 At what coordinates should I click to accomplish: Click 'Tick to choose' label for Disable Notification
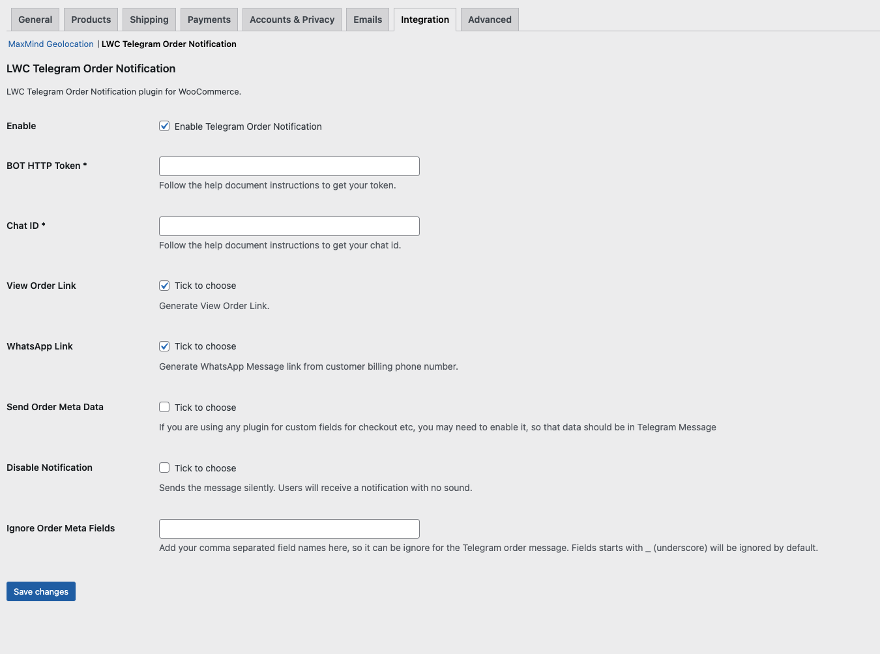(205, 468)
